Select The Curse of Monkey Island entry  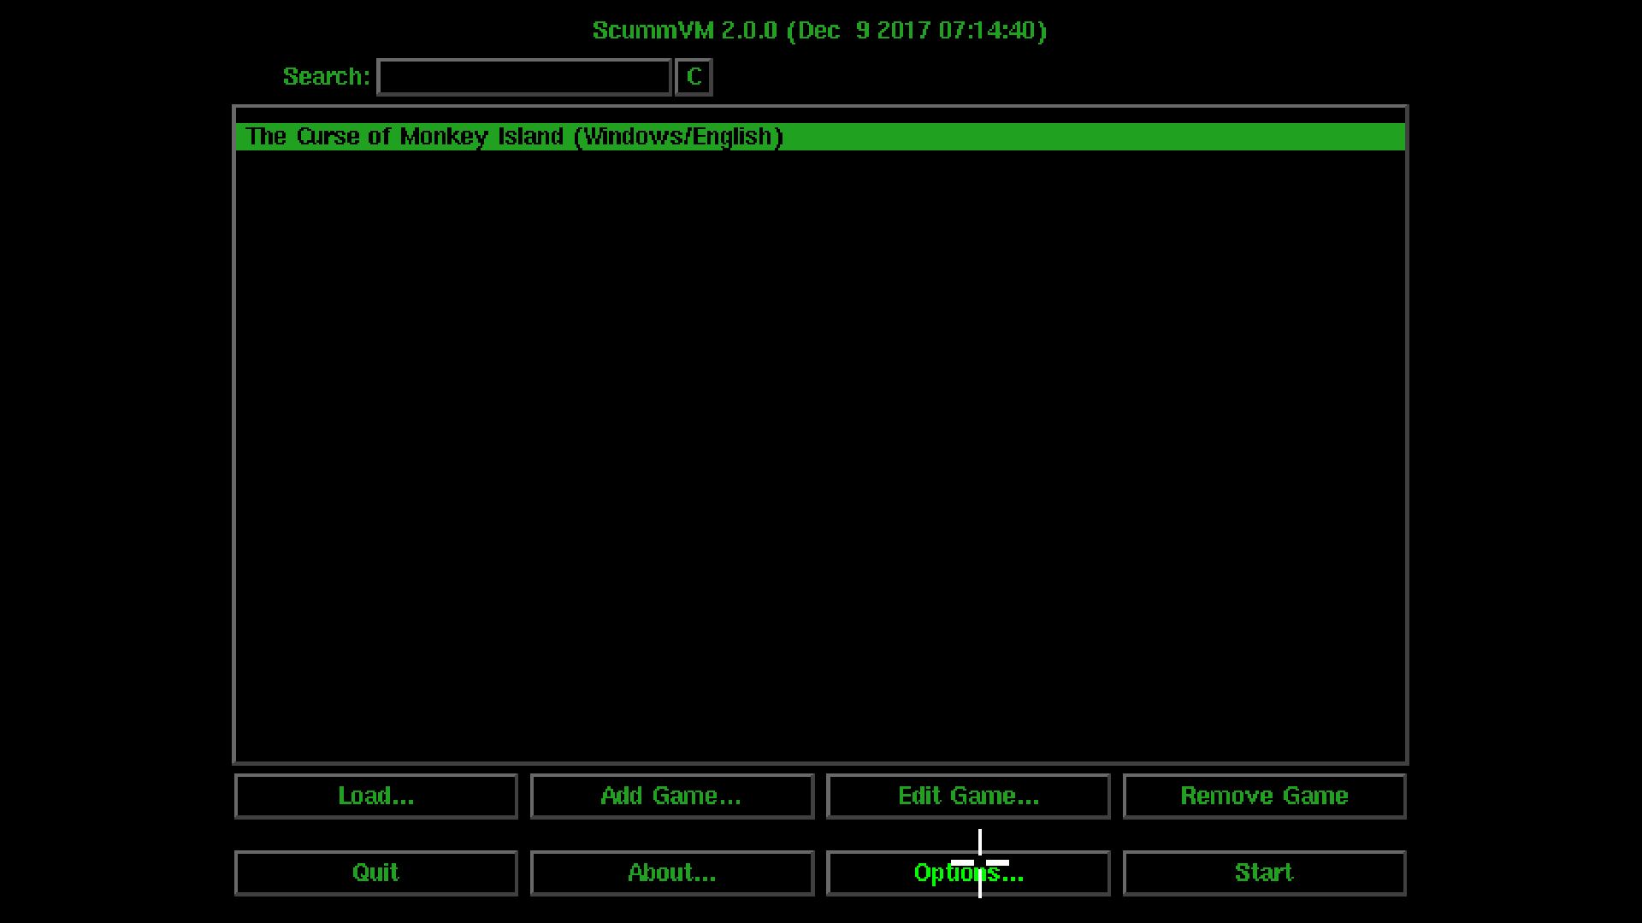click(514, 137)
